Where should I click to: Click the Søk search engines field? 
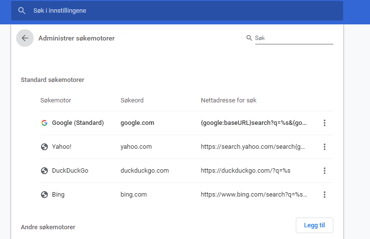click(294, 38)
